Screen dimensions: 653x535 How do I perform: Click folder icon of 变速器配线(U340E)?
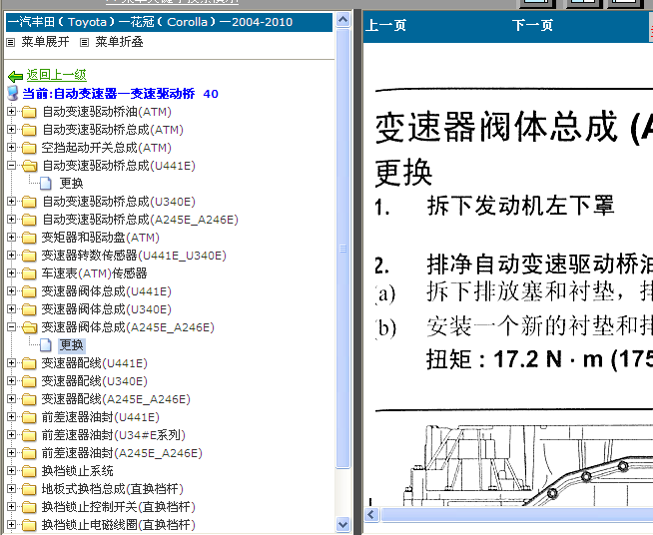coord(29,381)
